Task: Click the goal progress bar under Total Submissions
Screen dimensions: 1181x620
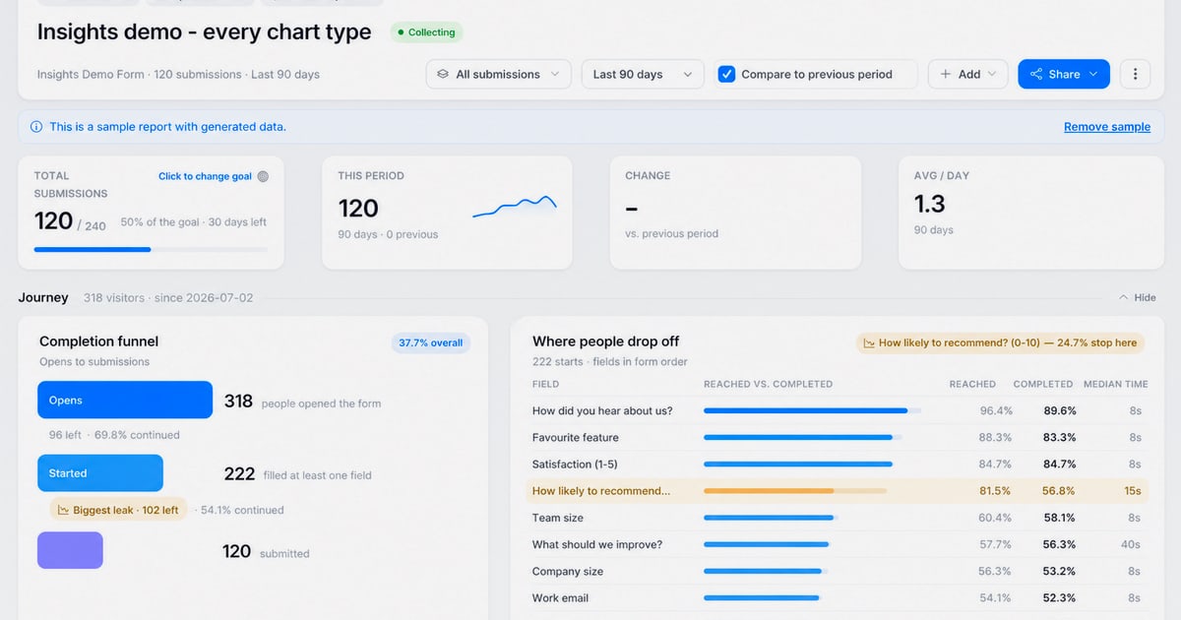Action: point(151,250)
